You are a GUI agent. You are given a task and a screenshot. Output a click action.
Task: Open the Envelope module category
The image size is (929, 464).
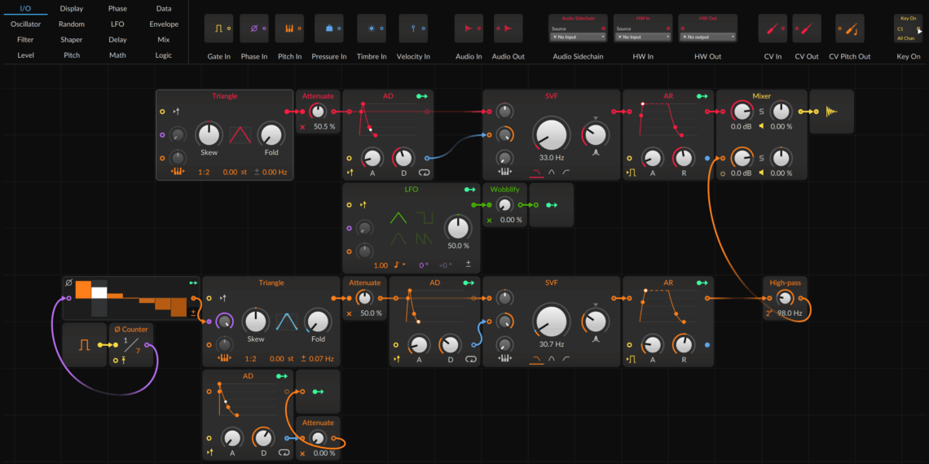(164, 24)
